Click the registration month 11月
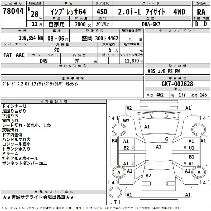The width and height of the screenshot is (211, 211). pos(37,24)
